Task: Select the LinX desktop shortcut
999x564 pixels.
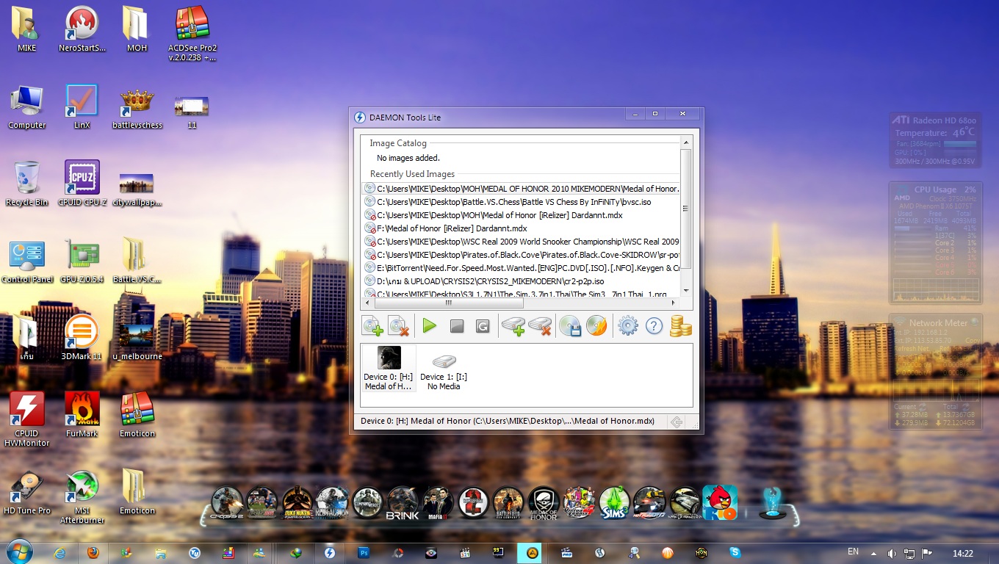Action: point(82,106)
